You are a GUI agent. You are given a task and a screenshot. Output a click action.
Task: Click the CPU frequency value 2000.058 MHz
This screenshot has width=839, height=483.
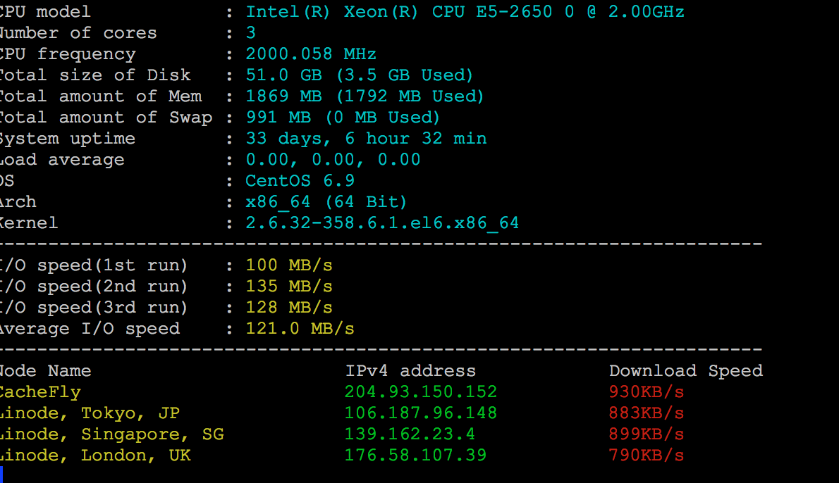tap(311, 54)
